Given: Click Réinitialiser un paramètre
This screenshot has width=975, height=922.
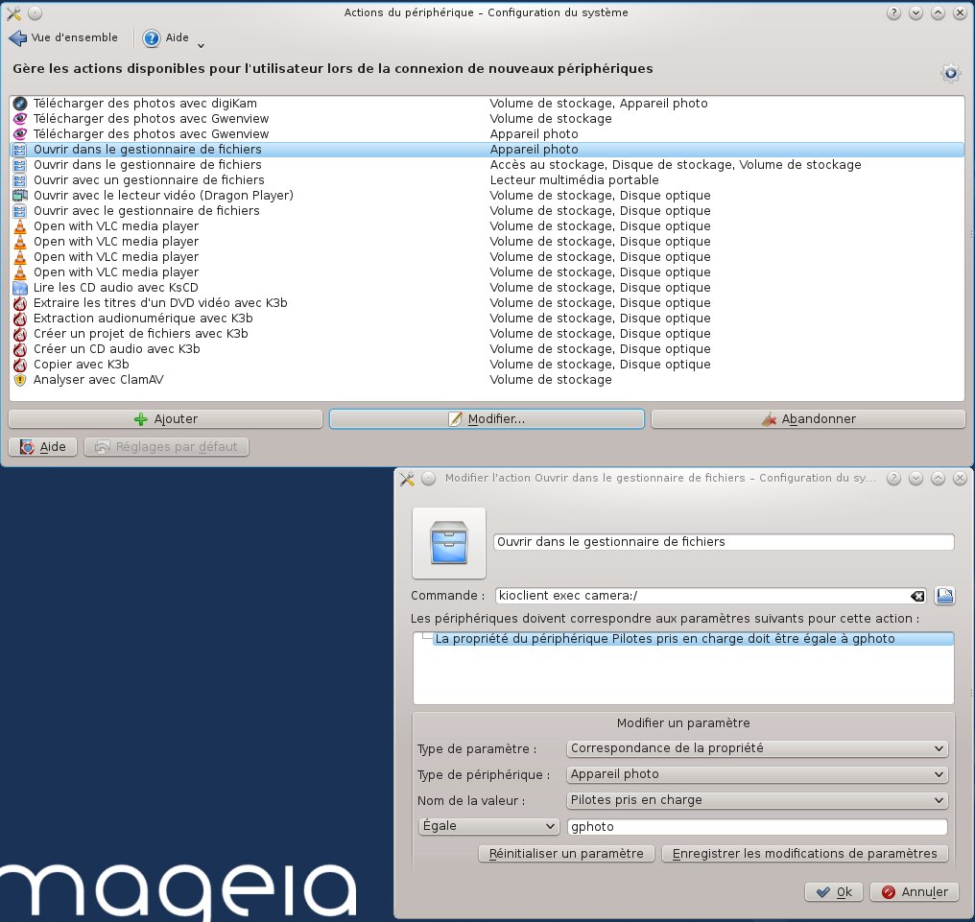Looking at the screenshot, I should tap(566, 854).
